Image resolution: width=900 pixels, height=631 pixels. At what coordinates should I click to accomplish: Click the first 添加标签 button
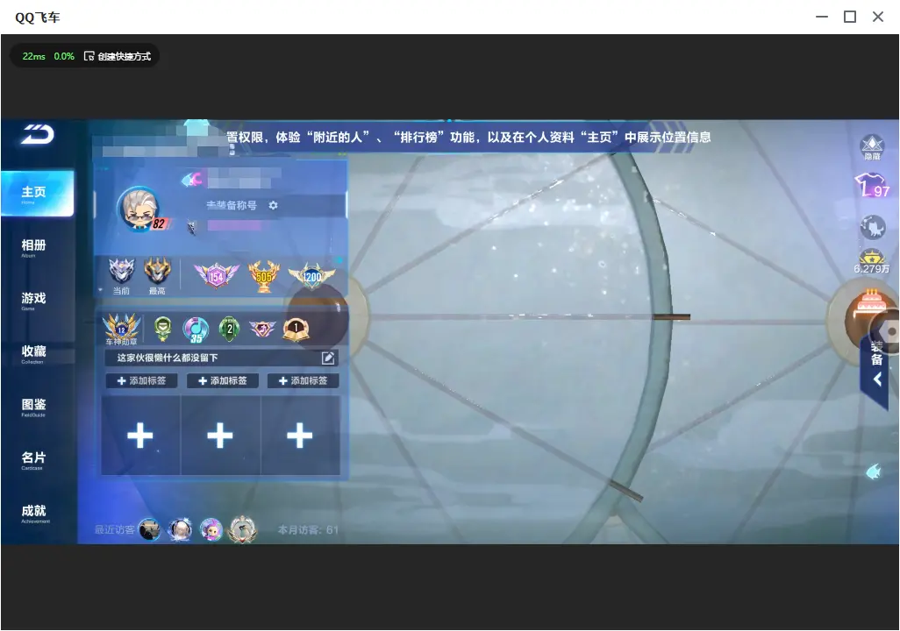[141, 381]
